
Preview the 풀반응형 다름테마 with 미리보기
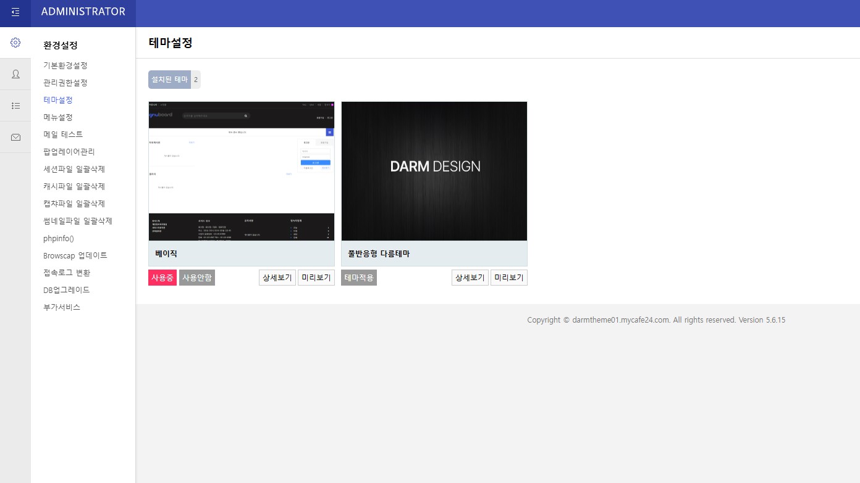click(x=508, y=278)
